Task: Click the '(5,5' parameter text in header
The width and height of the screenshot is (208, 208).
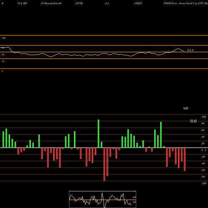Action: click(107, 3)
